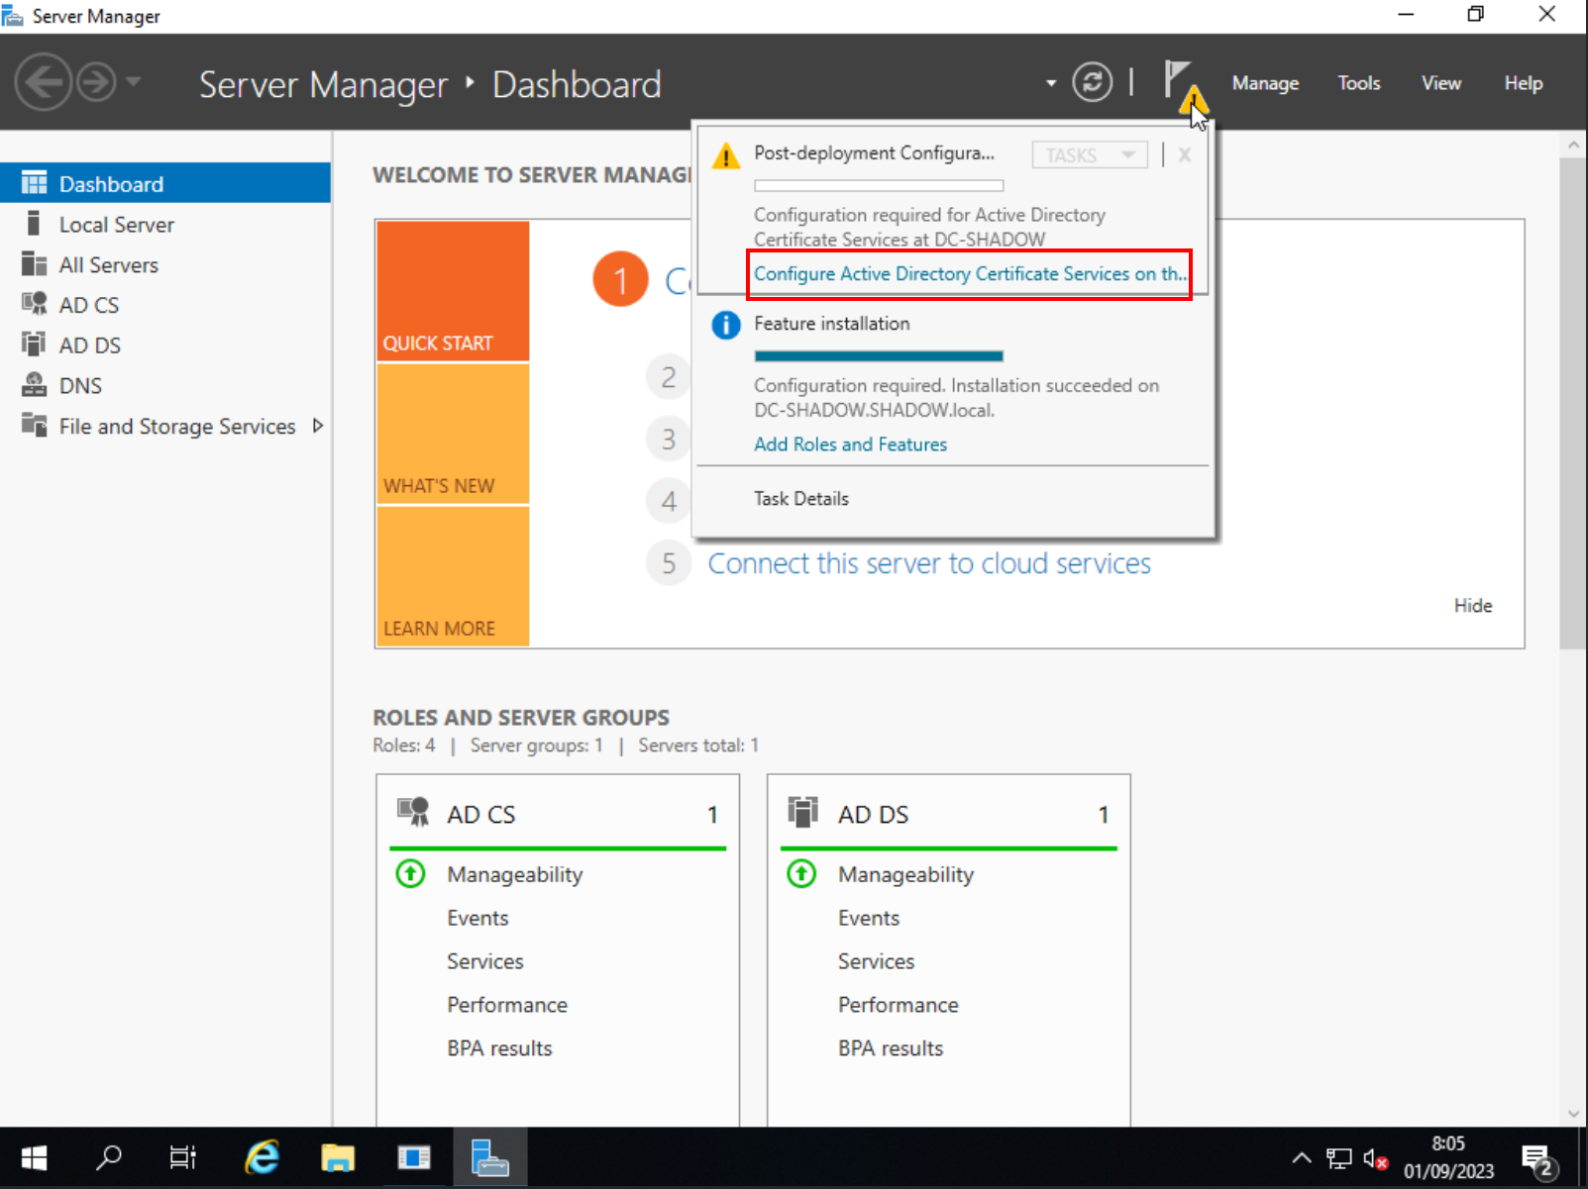The height and width of the screenshot is (1189, 1588).
Task: Open the navigation history dropdown arrow
Action: (134, 81)
